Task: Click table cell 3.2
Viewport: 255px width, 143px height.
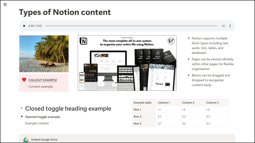Action: coord(192,123)
